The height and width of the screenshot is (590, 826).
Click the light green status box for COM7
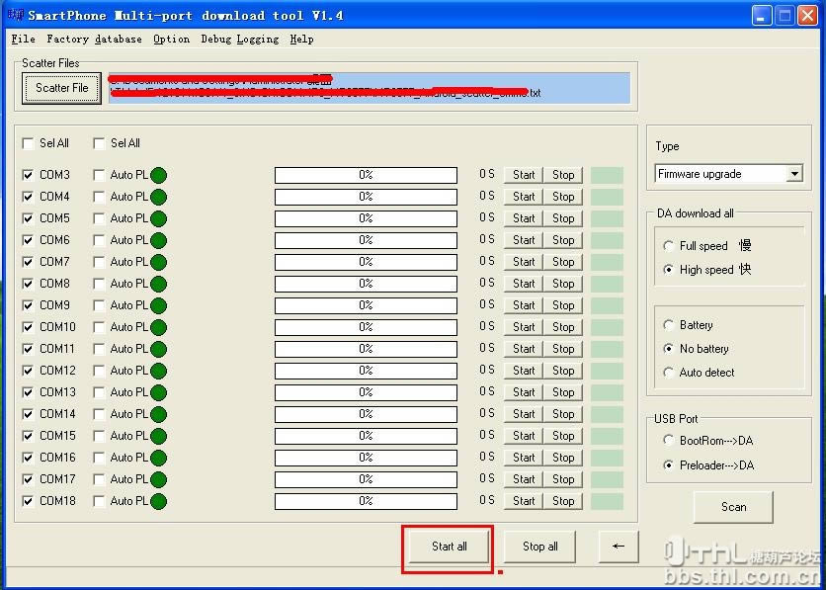coord(607,262)
